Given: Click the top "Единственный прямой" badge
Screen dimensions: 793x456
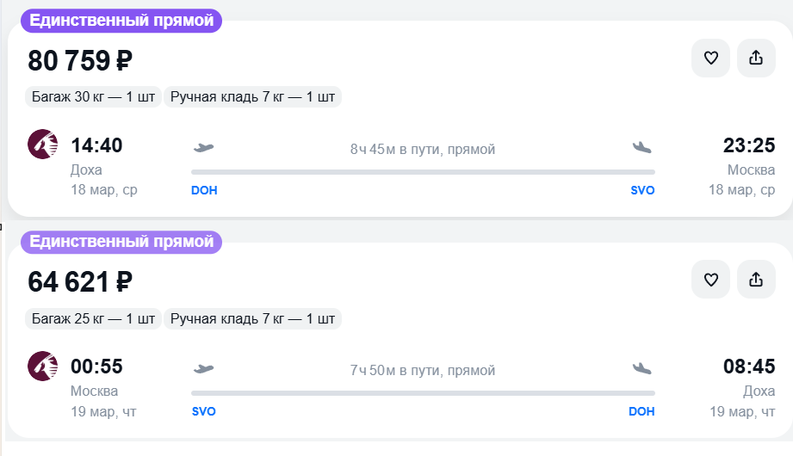Looking at the screenshot, I should [121, 21].
